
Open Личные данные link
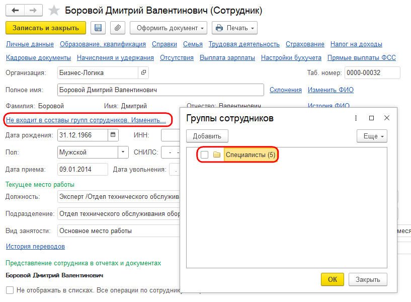point(30,44)
